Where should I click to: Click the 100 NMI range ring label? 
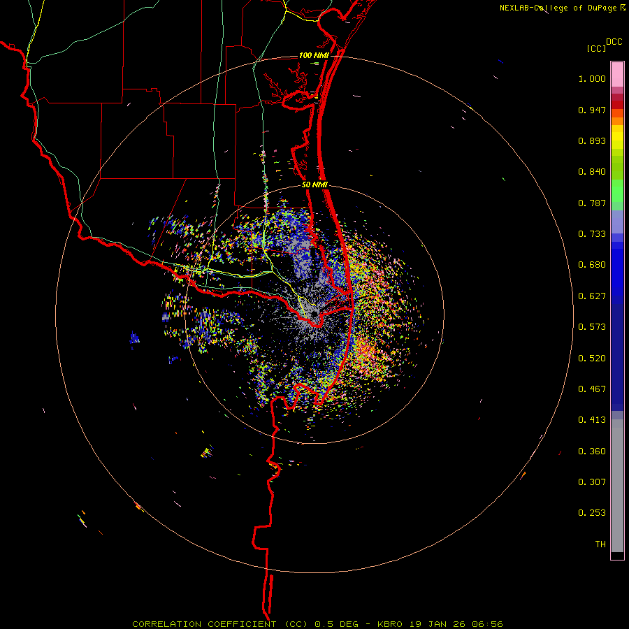click(313, 55)
